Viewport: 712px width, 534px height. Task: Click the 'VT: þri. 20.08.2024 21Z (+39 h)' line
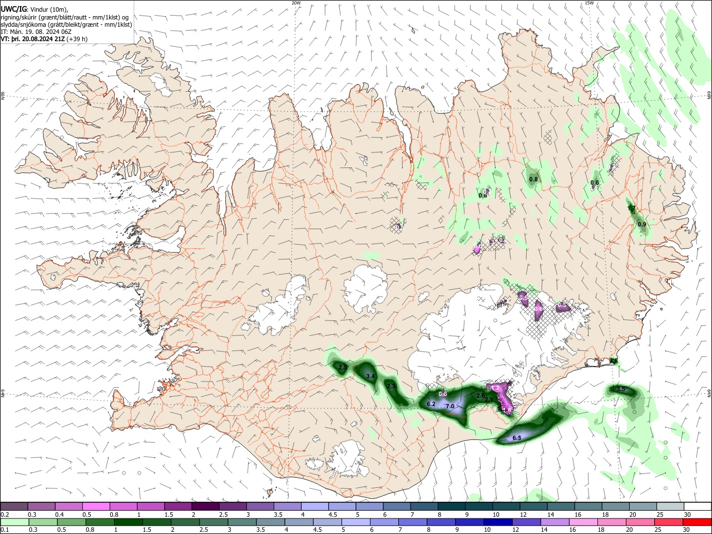tap(44, 39)
